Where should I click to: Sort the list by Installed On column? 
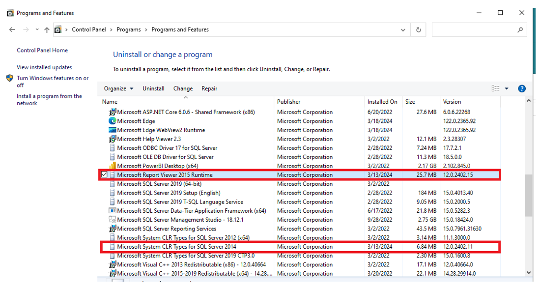pyautogui.click(x=382, y=102)
